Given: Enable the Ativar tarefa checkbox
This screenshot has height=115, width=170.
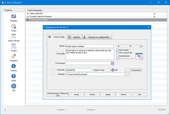Looking at the screenshot, I should (x=118, y=50).
